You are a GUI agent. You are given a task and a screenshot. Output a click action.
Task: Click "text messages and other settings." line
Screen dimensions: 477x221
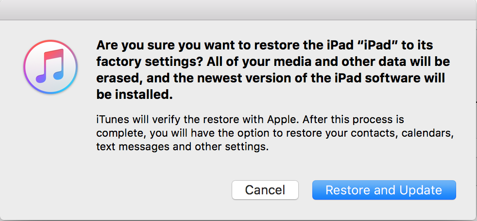click(182, 146)
